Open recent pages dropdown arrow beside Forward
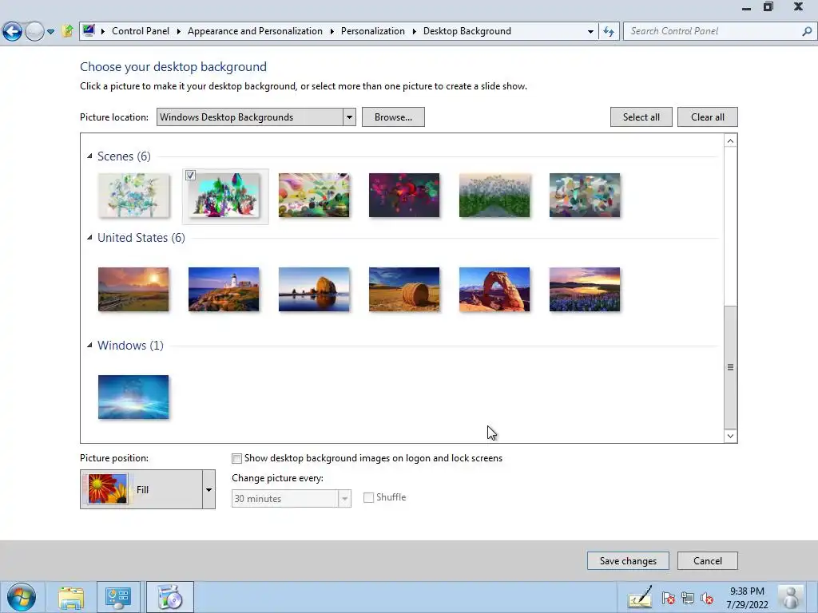The image size is (818, 613). tap(50, 31)
